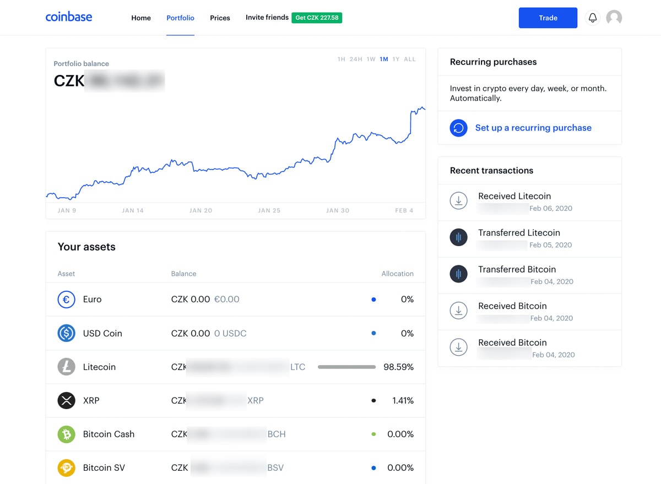Open the Portfolio tab
The height and width of the screenshot is (484, 661).
tap(180, 18)
